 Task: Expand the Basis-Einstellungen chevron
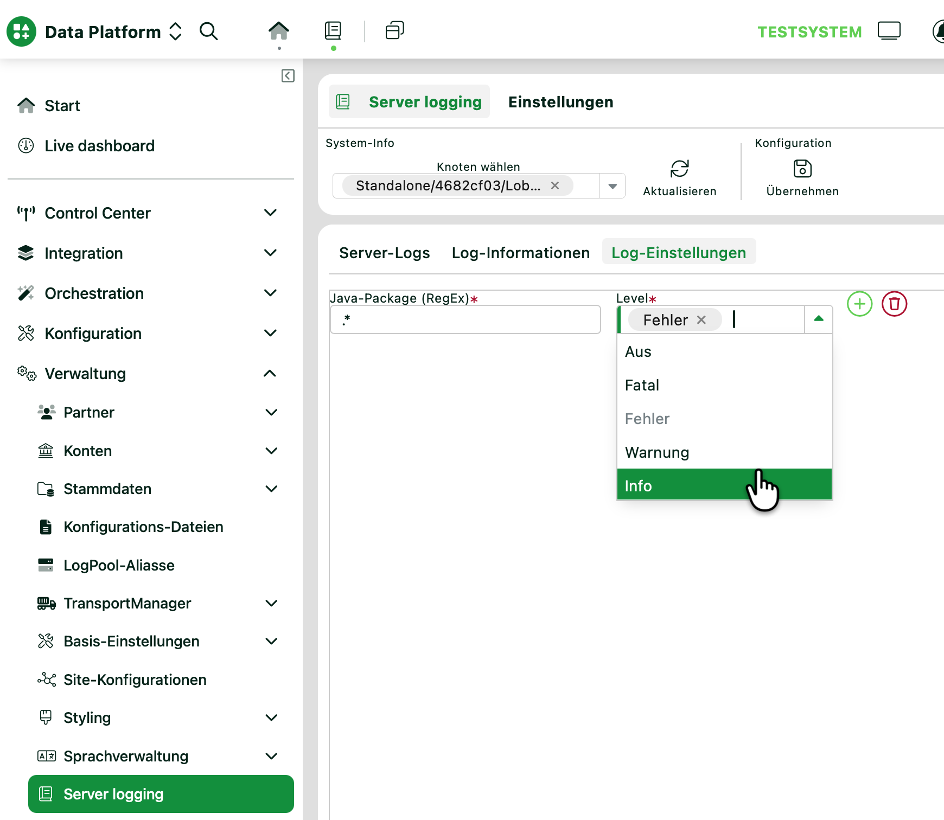(272, 641)
